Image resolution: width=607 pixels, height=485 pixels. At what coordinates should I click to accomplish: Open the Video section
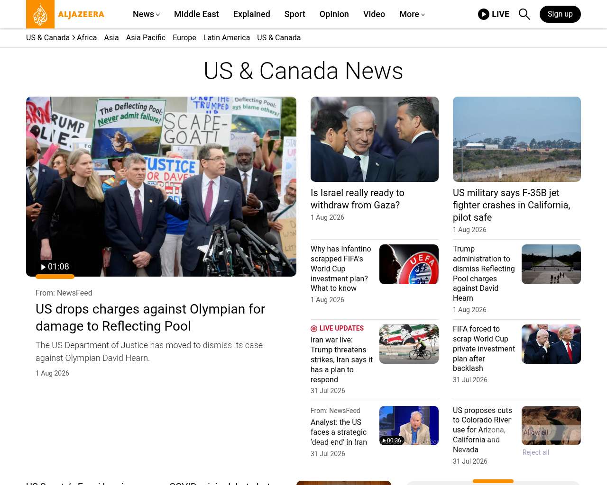point(374,14)
